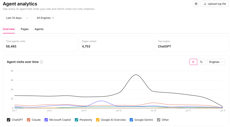This screenshot has width=230, height=127.
Task: Uncheck the ChatGPT legend checkbox
Action: (9, 120)
